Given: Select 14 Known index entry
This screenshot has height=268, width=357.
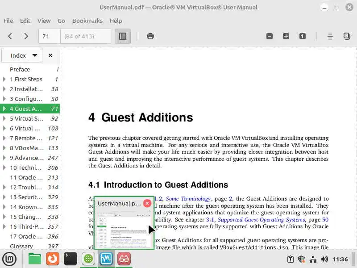Looking at the screenshot, I should tap(30, 207).
